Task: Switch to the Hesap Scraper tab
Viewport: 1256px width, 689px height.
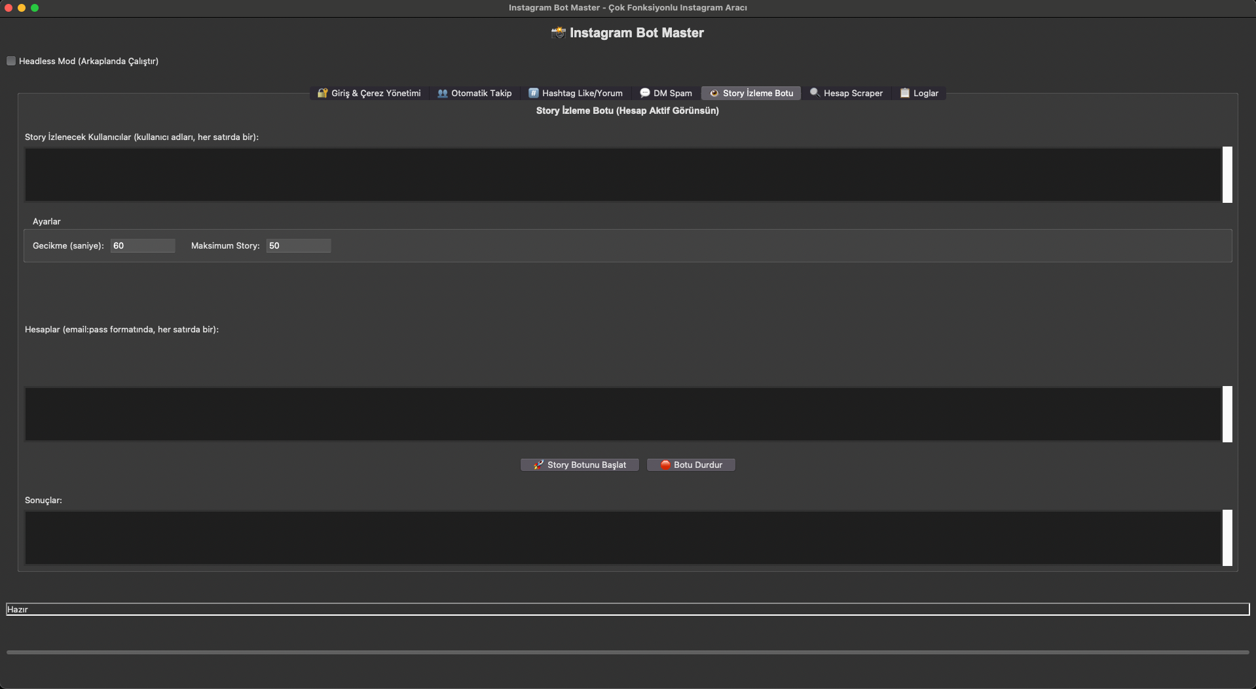Action: pyautogui.click(x=847, y=93)
